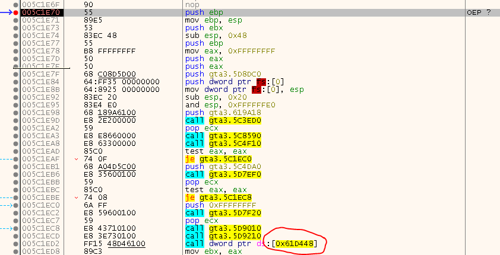The width and height of the screenshot is (500, 255).
Task: Click the 'push gta3.5D8DC0' instruction
Action: [223, 74]
